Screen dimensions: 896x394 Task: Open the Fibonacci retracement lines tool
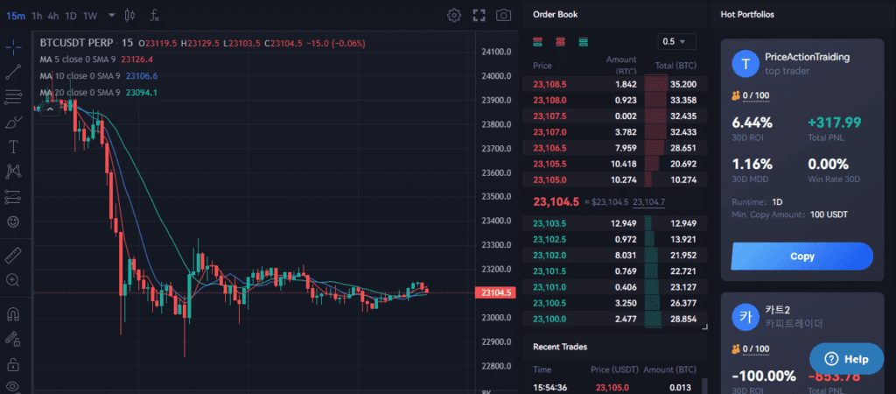pyautogui.click(x=13, y=97)
